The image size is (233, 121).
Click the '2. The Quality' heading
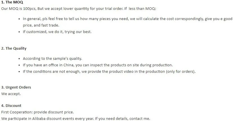(x=14, y=48)
